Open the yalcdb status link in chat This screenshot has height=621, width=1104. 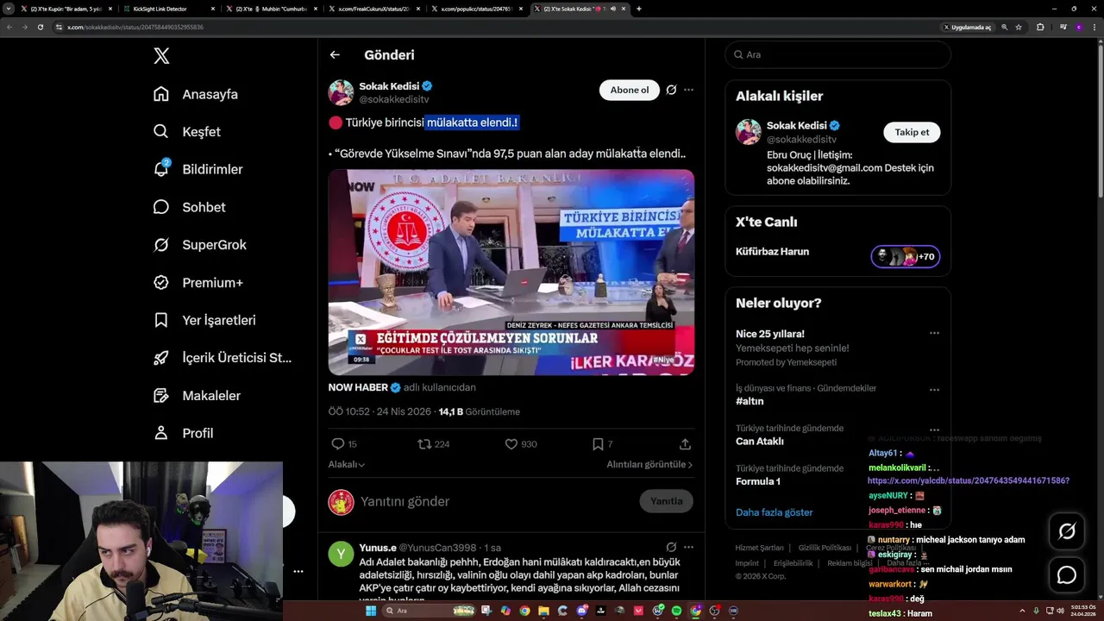click(968, 480)
